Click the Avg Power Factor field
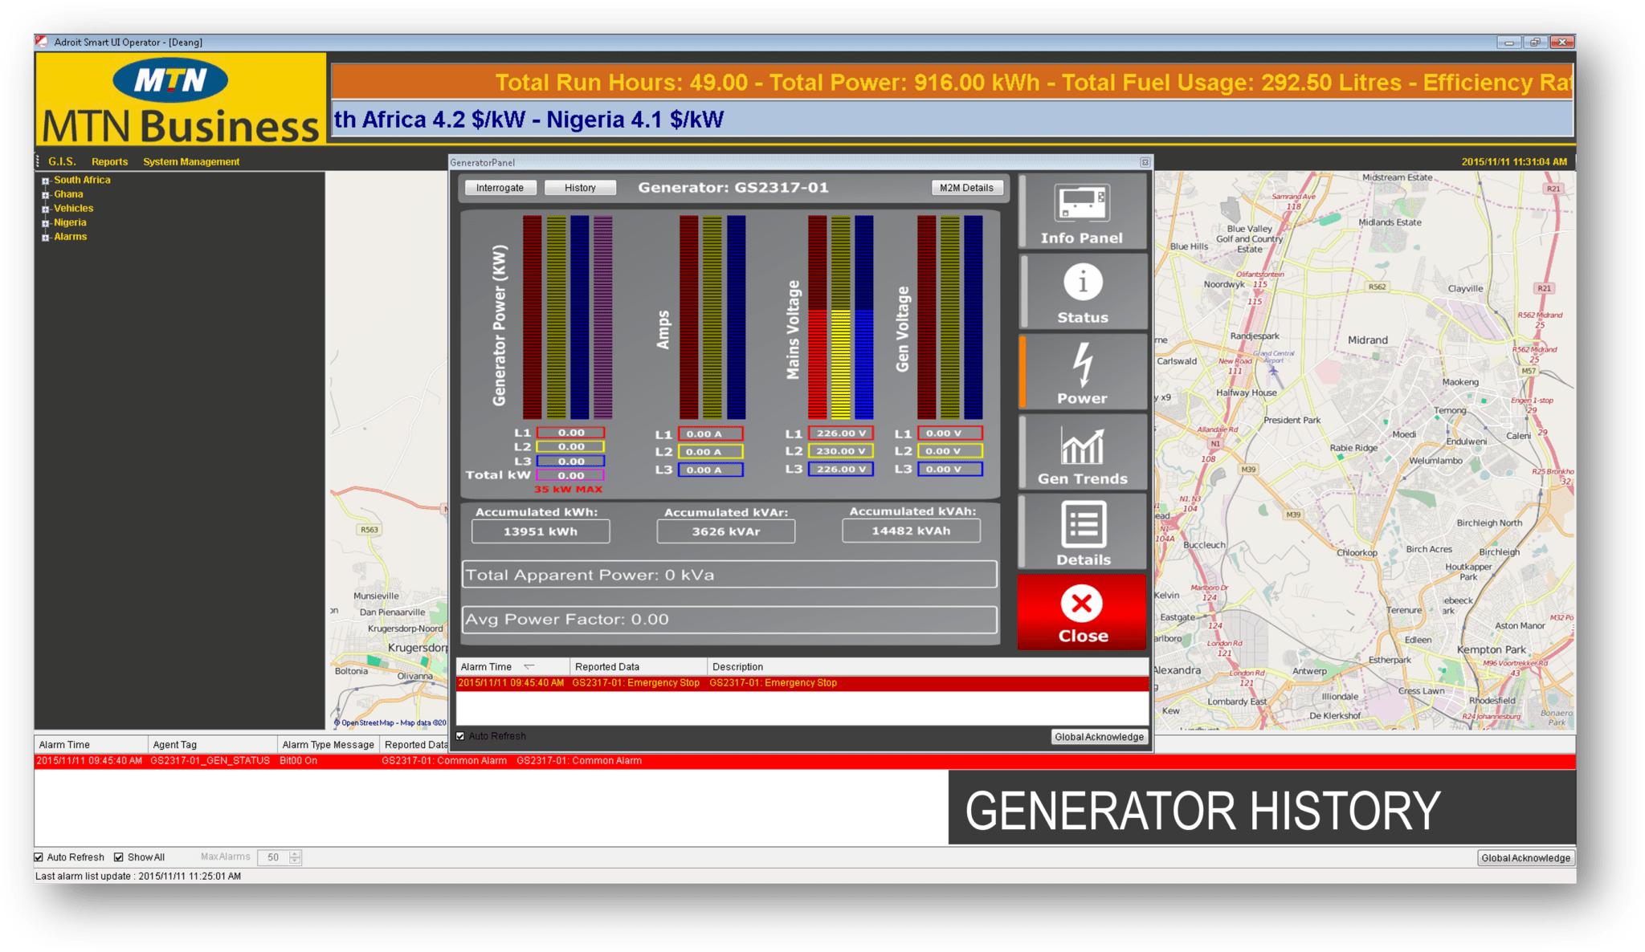1645x952 pixels. (x=729, y=620)
